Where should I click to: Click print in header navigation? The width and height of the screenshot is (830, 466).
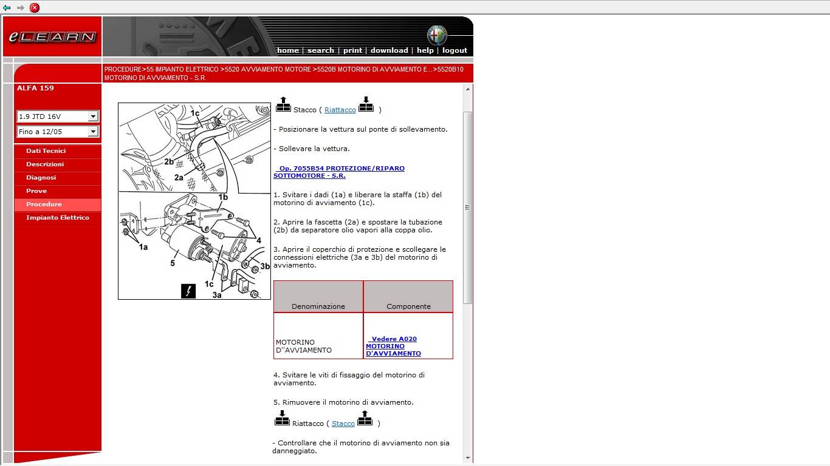352,50
